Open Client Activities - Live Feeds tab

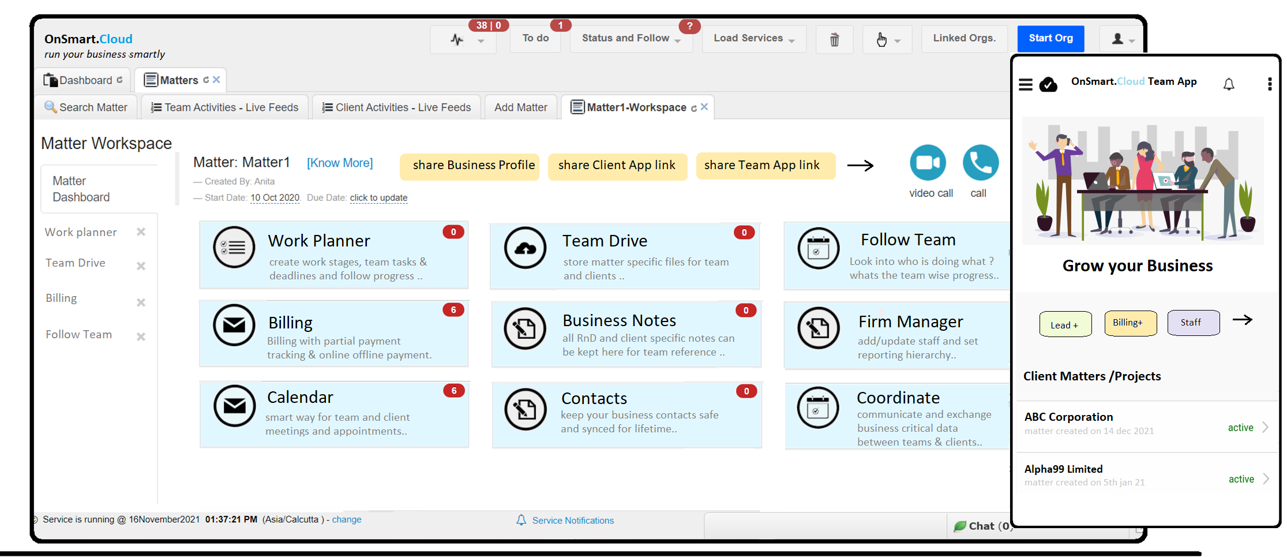click(396, 107)
